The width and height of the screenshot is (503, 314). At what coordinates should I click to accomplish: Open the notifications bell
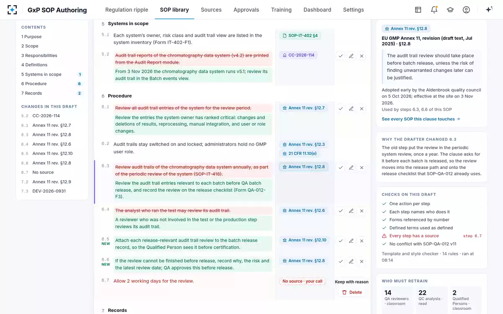pos(434,10)
